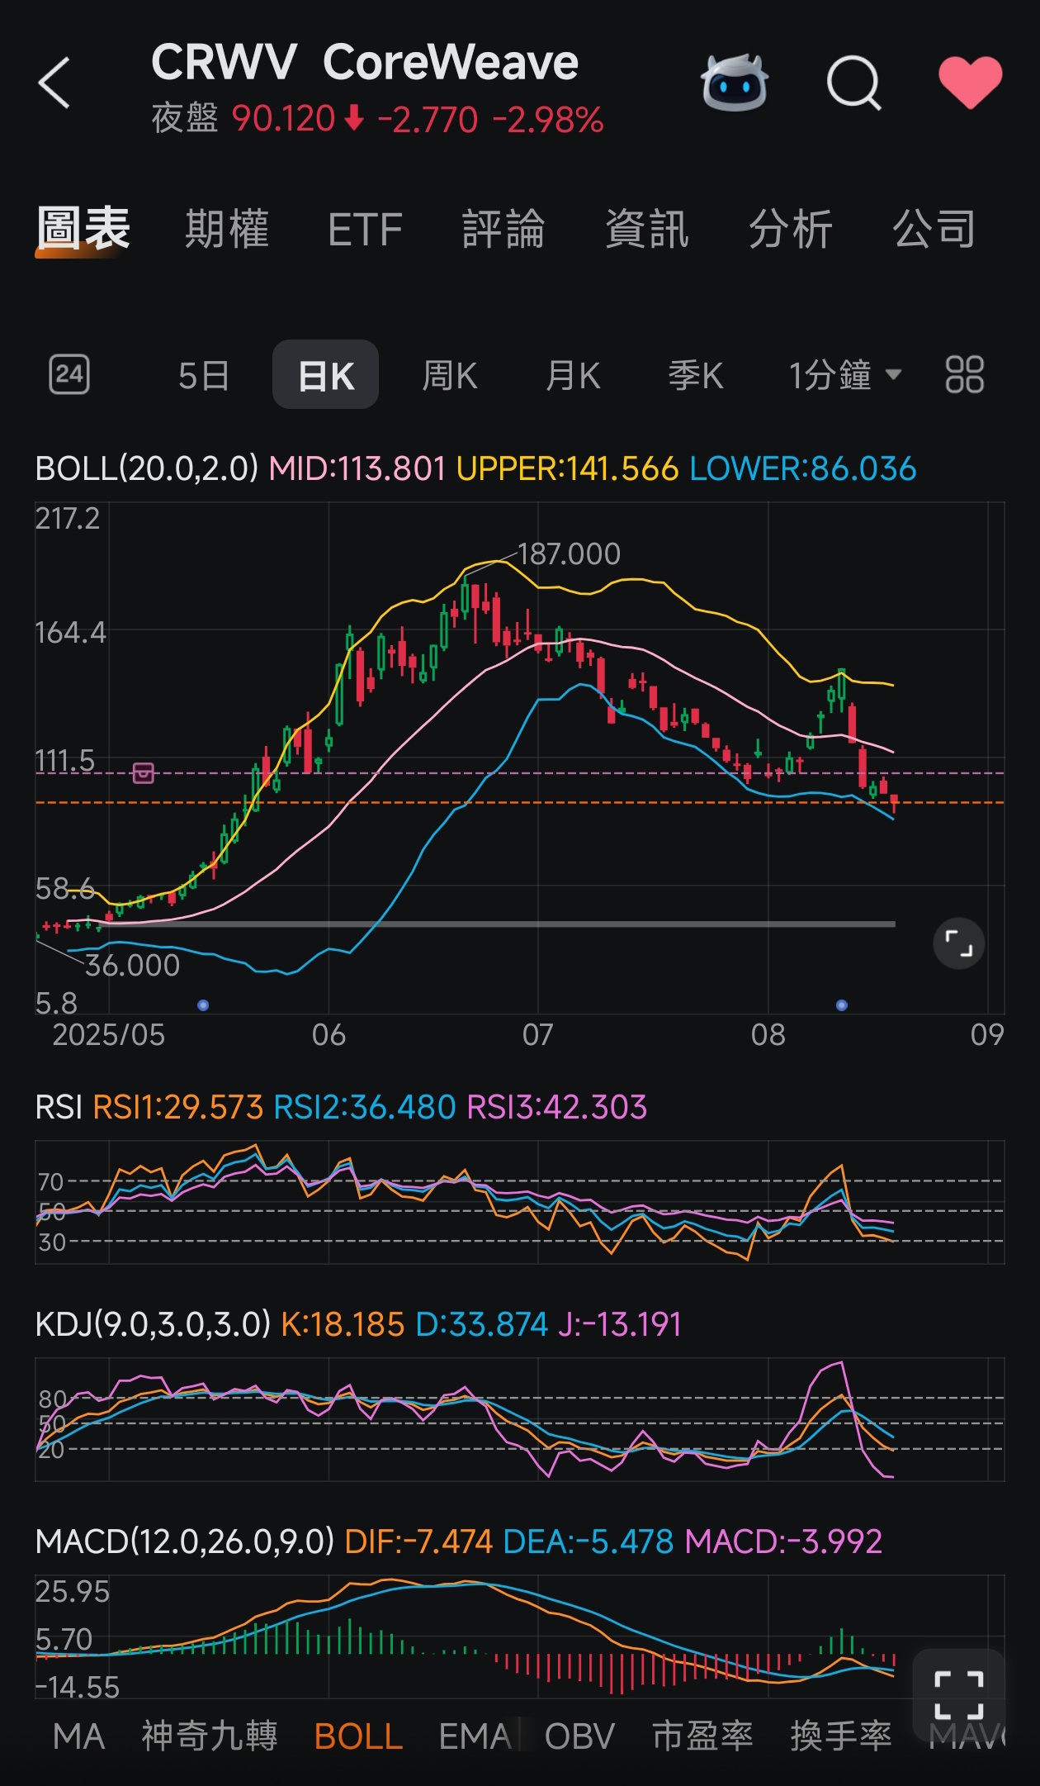The image size is (1040, 1786).
Task: Switch to the 期權 tab
Action: pyautogui.click(x=227, y=229)
